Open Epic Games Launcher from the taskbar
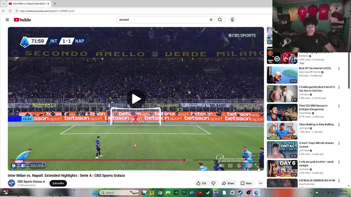 184,193
